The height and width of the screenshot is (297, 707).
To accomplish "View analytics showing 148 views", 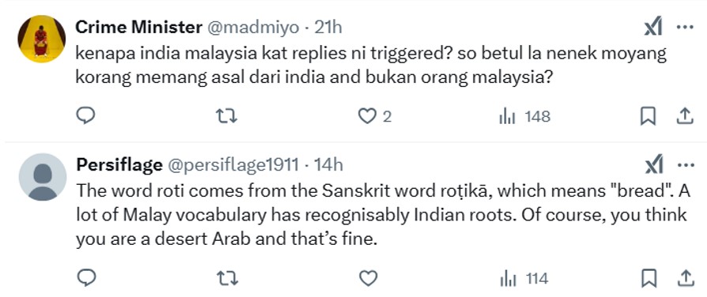I will [x=525, y=117].
